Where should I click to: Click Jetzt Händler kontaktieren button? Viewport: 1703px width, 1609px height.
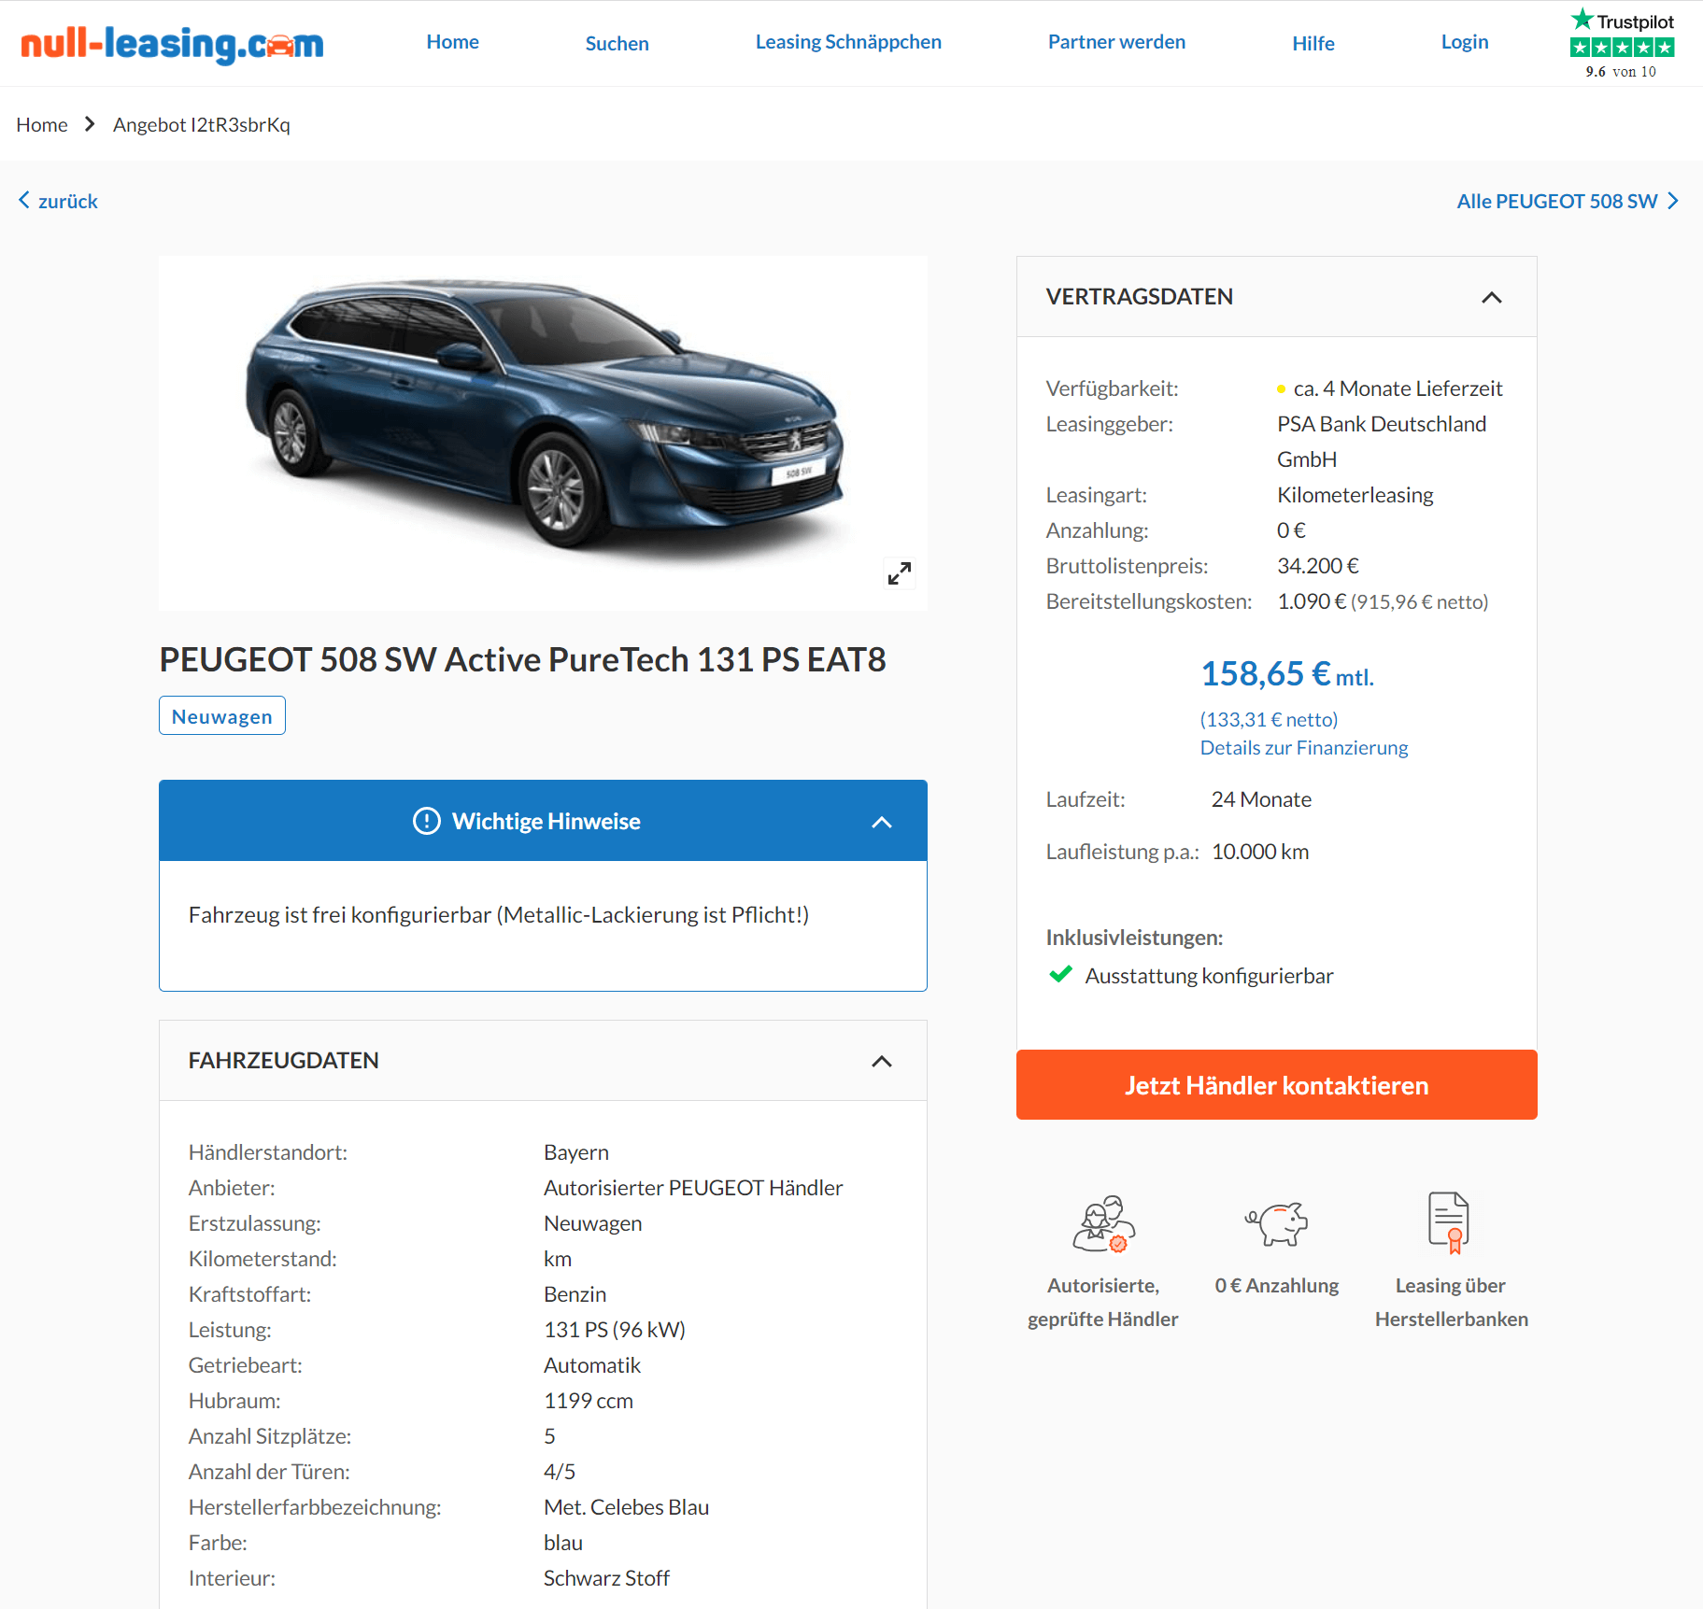pos(1276,1084)
